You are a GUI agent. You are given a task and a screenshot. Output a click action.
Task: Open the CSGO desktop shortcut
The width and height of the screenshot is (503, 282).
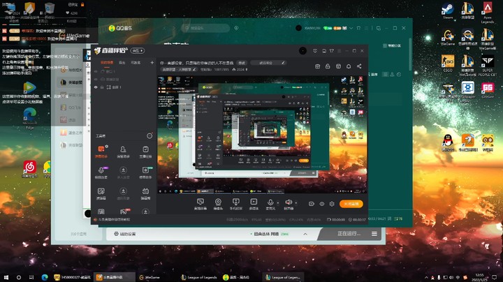pyautogui.click(x=448, y=63)
